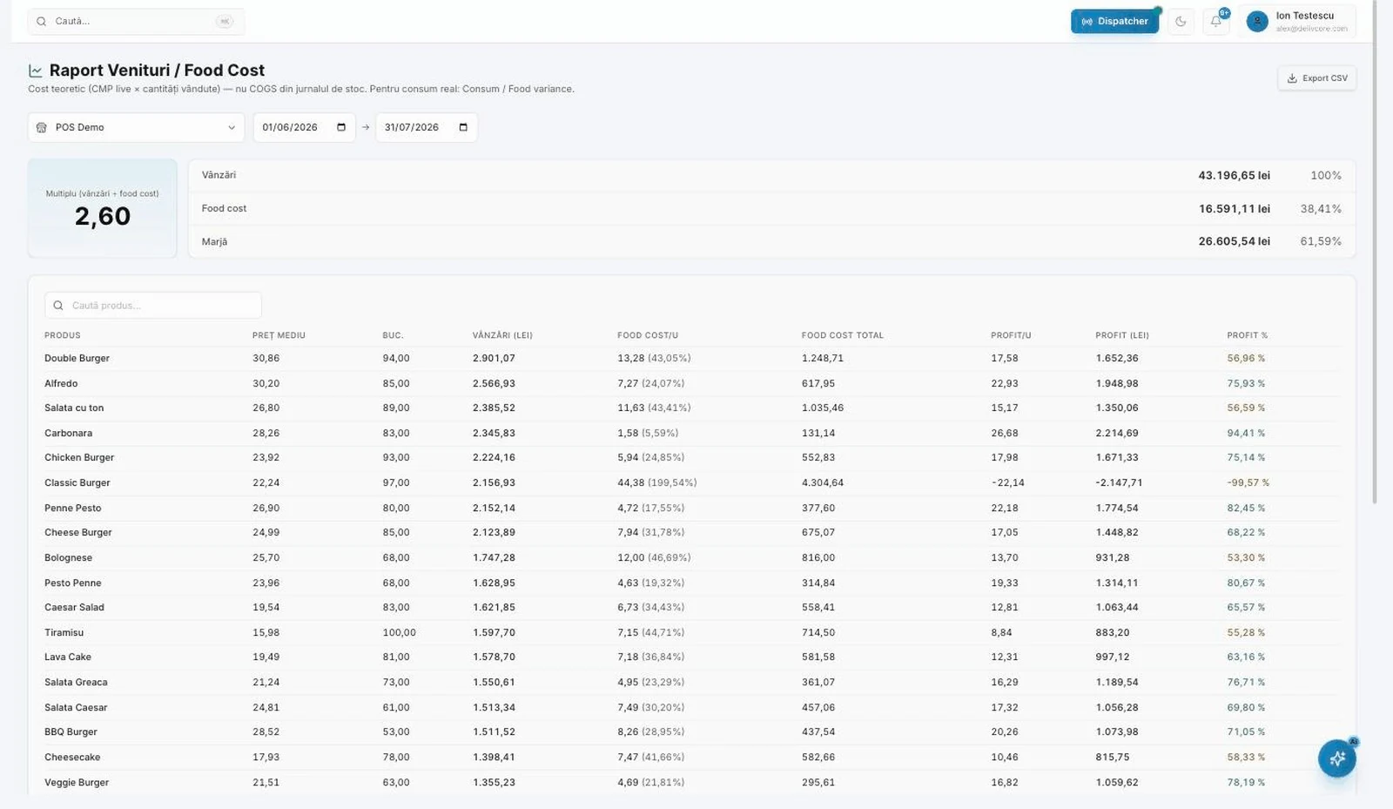Select the BBQ Burger product name
The width and height of the screenshot is (1393, 809).
(71, 732)
